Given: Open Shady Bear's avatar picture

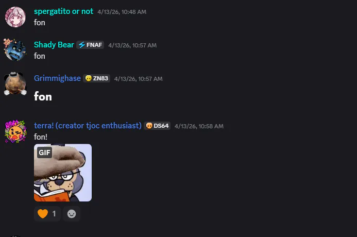Looking at the screenshot, I should (x=15, y=50).
